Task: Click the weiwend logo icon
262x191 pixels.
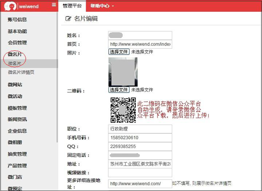Action: point(10,6)
